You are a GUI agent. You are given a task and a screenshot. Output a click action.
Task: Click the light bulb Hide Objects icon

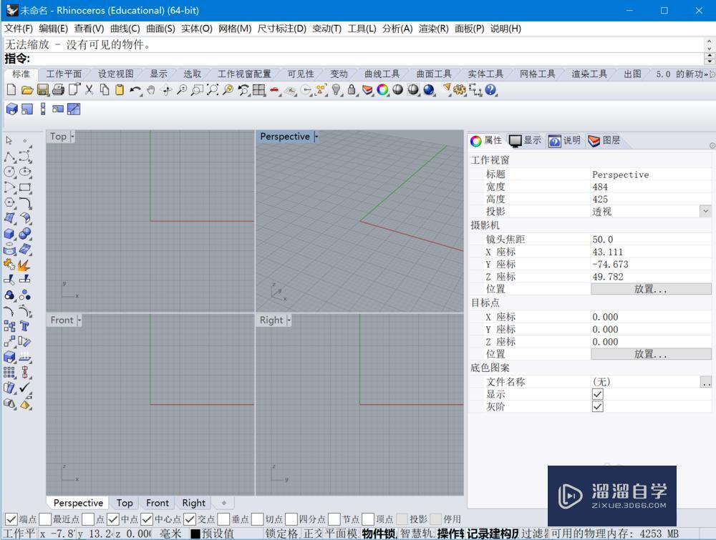[x=337, y=90]
